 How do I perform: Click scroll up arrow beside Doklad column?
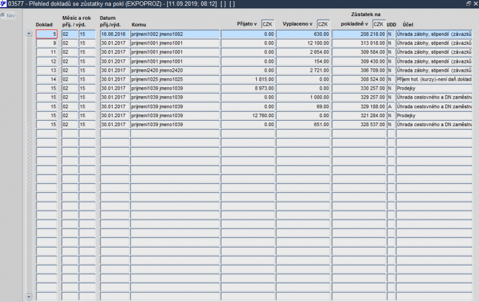(x=29, y=33)
